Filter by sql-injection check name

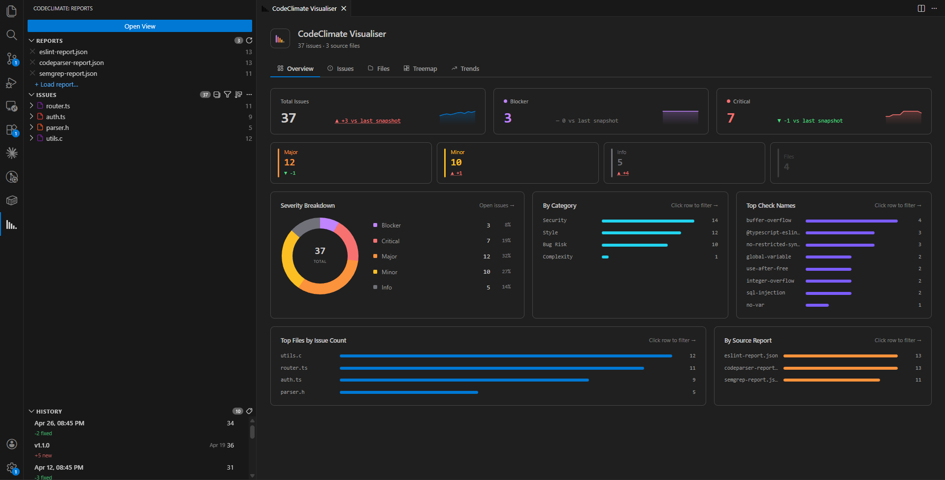[834, 293]
